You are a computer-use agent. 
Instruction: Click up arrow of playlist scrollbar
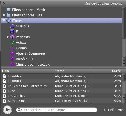124,60
